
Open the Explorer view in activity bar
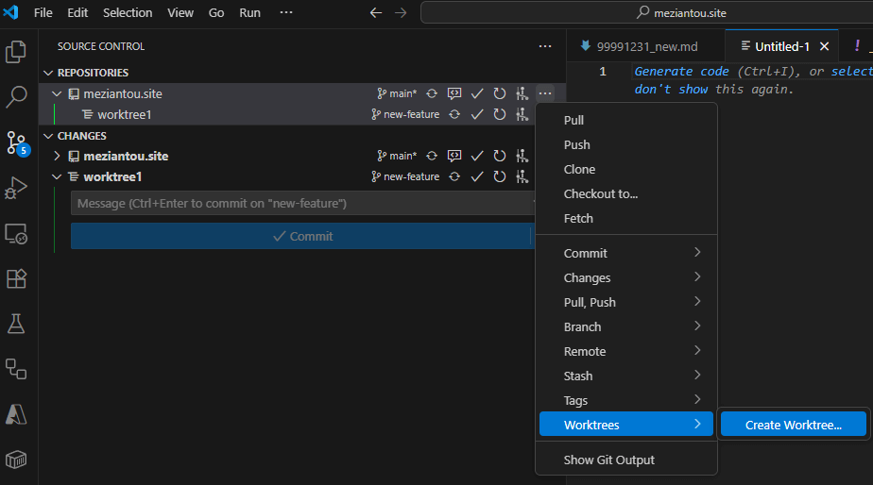pyautogui.click(x=15, y=52)
